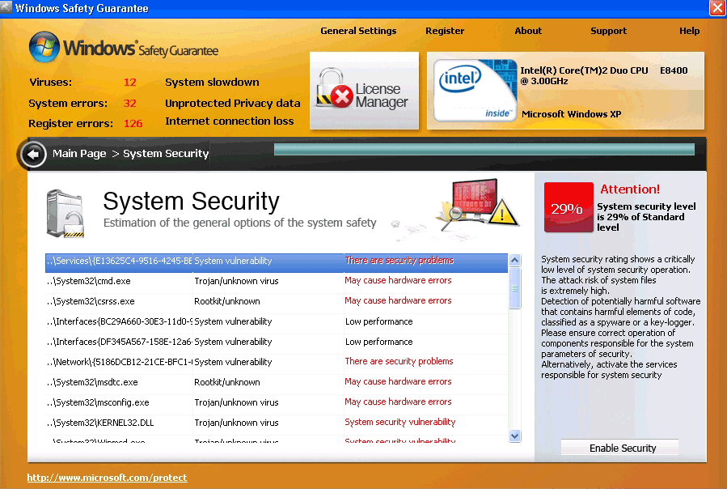The height and width of the screenshot is (489, 727).
Task: Go to Main Page breadcrumb
Action: point(79,154)
